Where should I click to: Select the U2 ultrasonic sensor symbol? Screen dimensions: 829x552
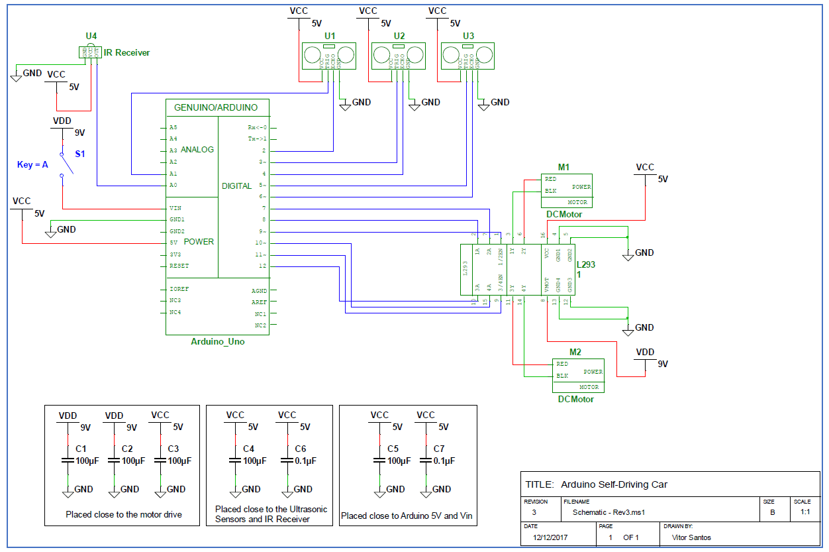[398, 56]
